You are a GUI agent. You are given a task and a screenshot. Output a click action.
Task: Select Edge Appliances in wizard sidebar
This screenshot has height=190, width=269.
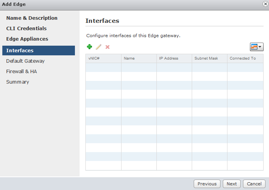click(27, 39)
